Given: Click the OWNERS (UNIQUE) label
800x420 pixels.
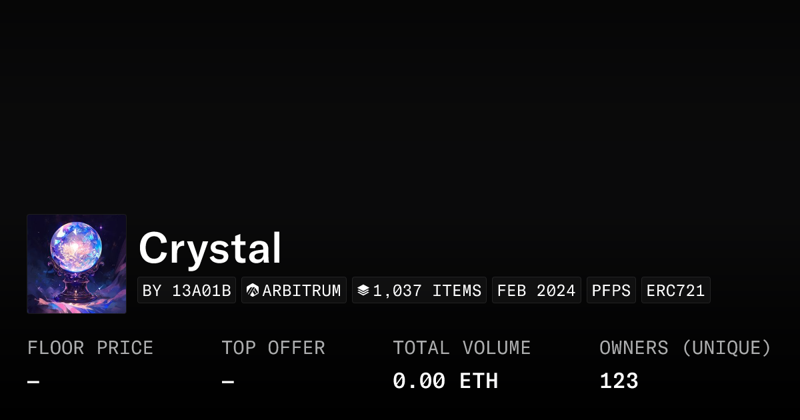Looking at the screenshot, I should click(685, 348).
